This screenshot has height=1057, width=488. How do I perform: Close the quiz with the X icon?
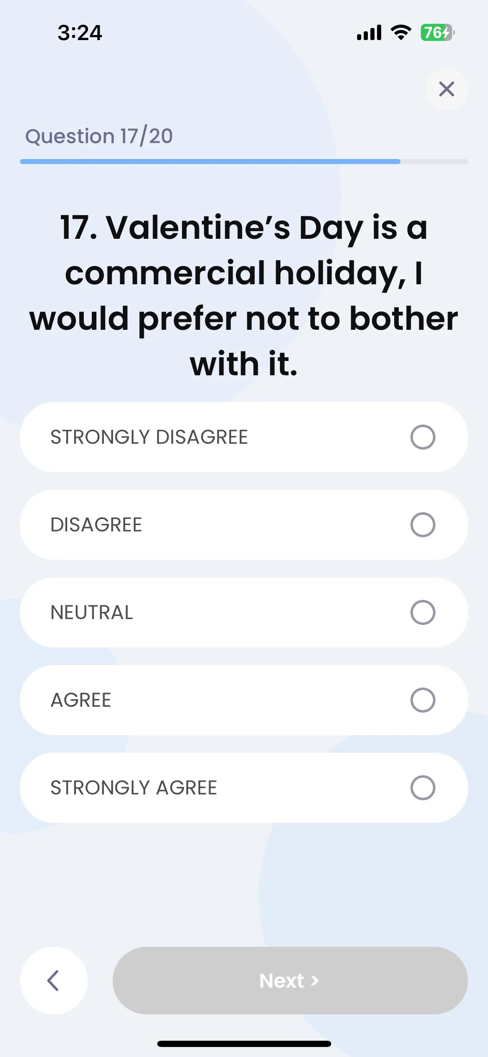point(446,89)
